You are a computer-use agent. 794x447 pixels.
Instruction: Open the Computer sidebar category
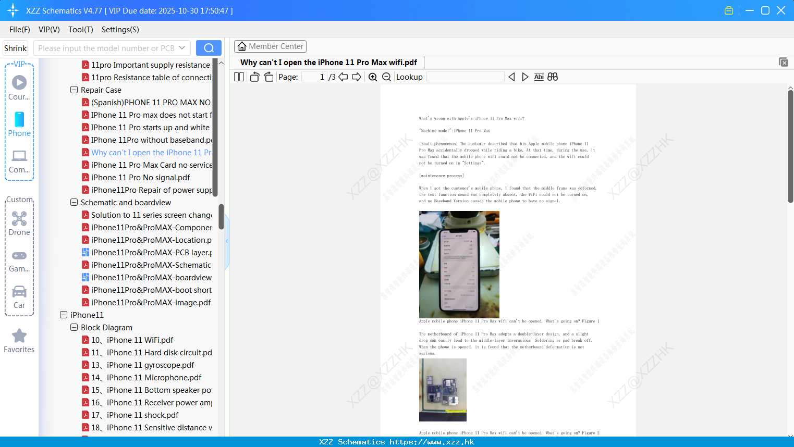[19, 162]
